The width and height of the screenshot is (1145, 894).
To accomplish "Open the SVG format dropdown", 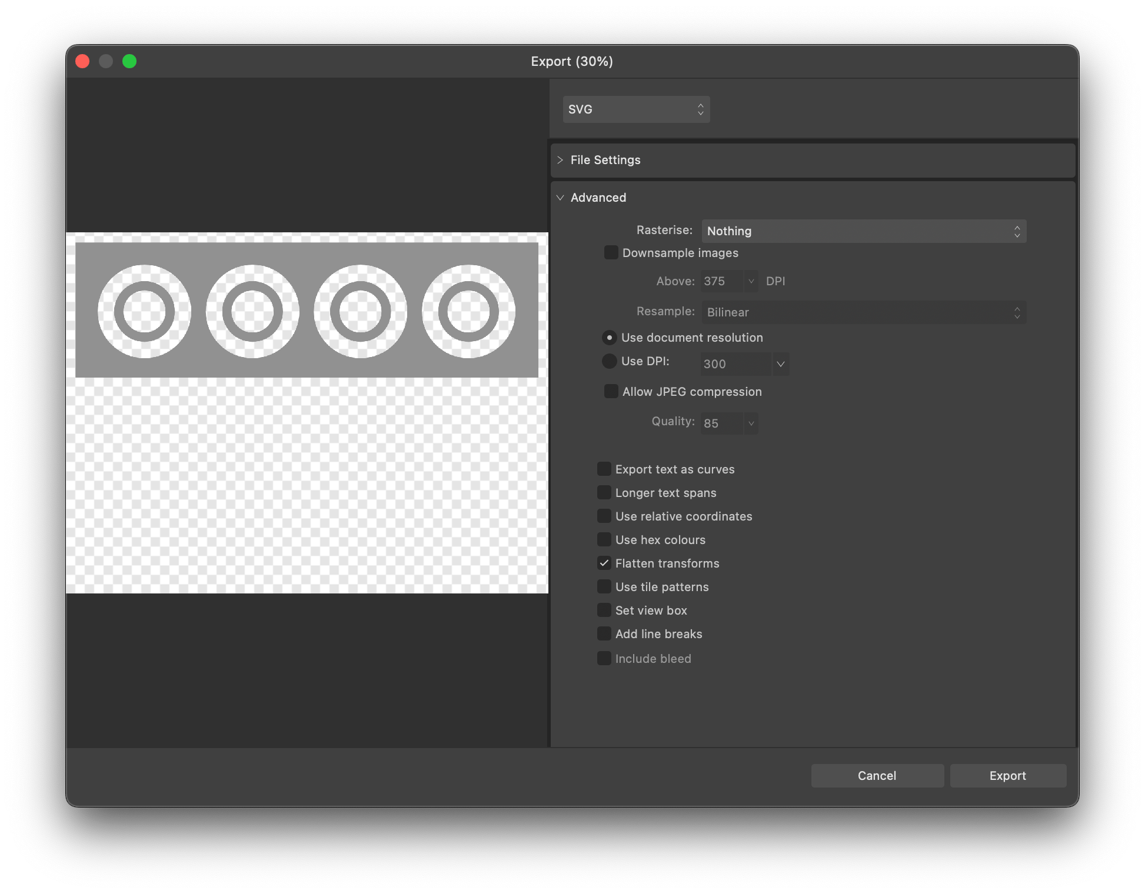I will coord(636,109).
